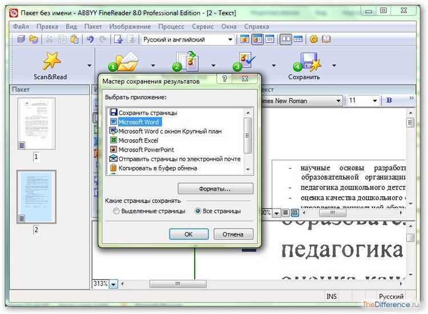The width and height of the screenshot is (428, 314).
Task: Select Microsoft Word с окном Крупный план
Action: (165, 131)
